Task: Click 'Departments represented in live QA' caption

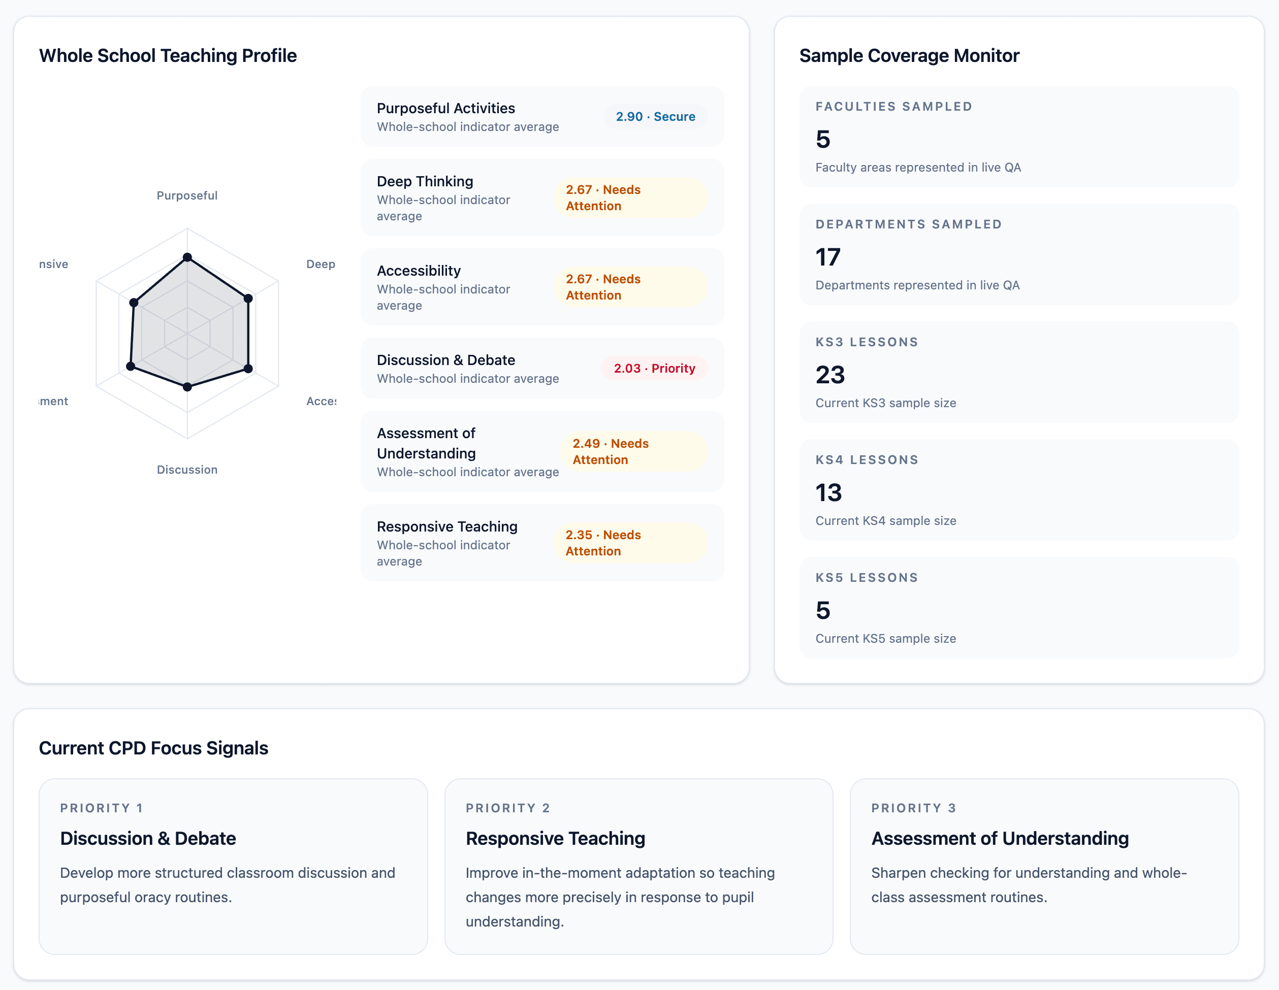Action: click(918, 285)
